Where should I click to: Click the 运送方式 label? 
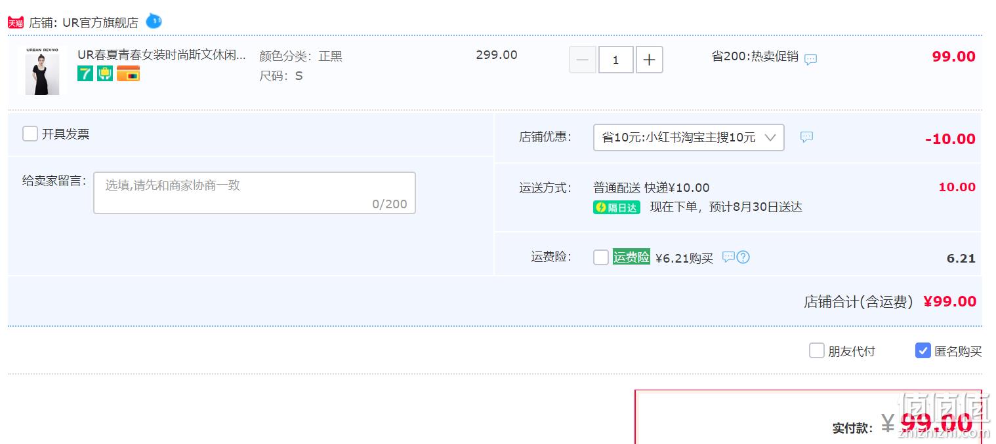[545, 188]
